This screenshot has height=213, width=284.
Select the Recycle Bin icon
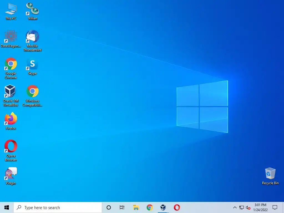pyautogui.click(x=270, y=176)
